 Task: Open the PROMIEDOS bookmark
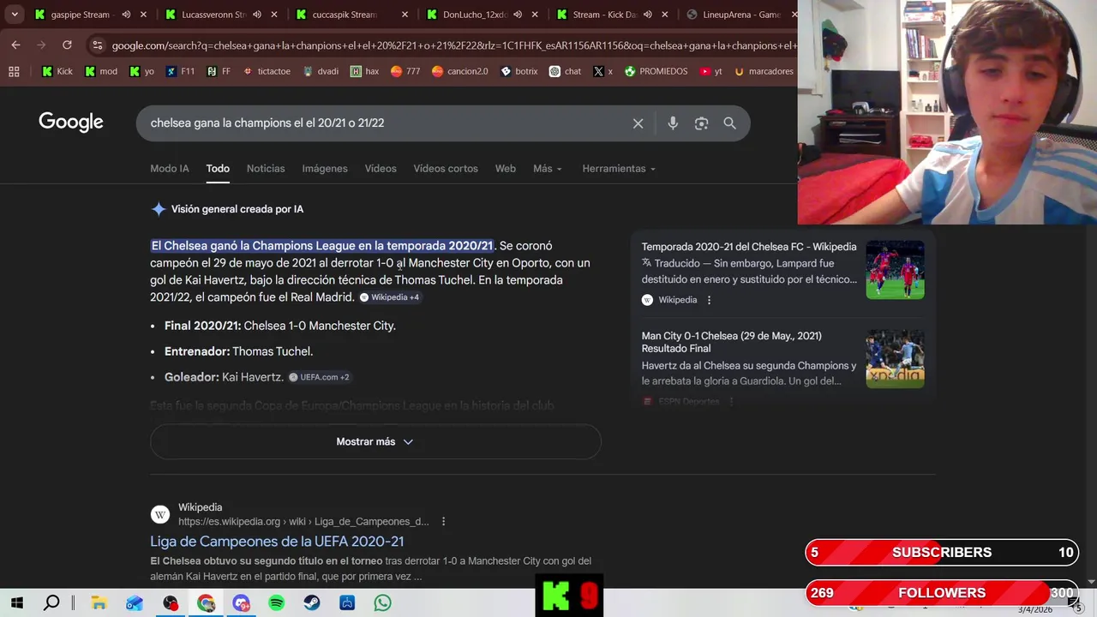(656, 71)
